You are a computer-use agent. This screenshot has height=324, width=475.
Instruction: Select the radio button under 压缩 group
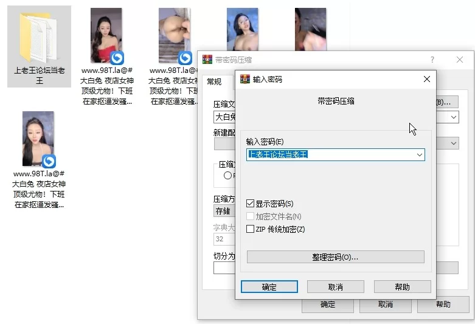(x=227, y=175)
